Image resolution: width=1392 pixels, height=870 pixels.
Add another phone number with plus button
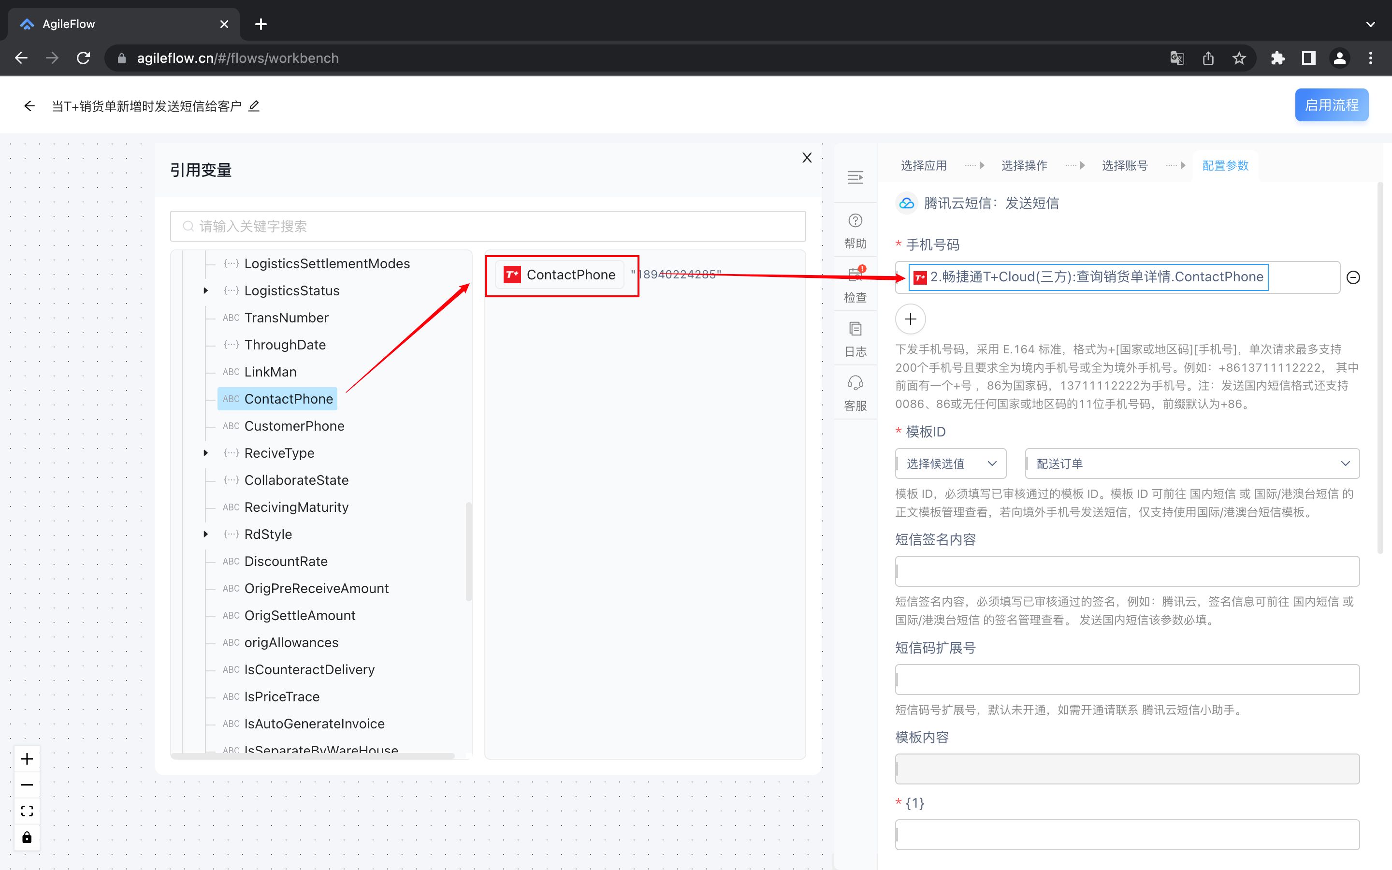[910, 319]
